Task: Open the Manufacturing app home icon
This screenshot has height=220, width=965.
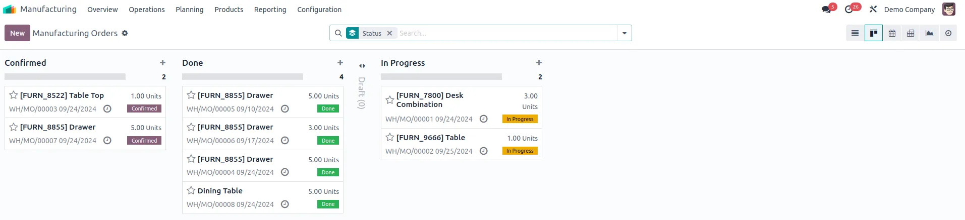Action: click(x=10, y=9)
